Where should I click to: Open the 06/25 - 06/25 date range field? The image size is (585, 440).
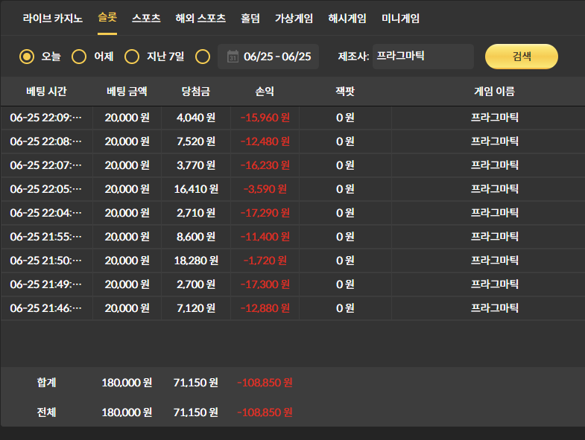point(268,57)
